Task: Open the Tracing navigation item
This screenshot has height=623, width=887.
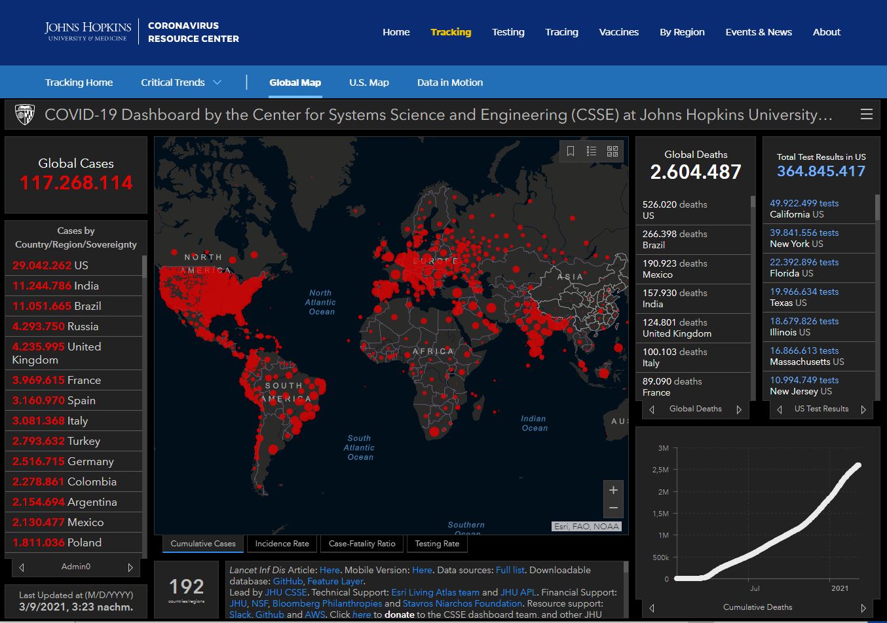Action: point(561,32)
